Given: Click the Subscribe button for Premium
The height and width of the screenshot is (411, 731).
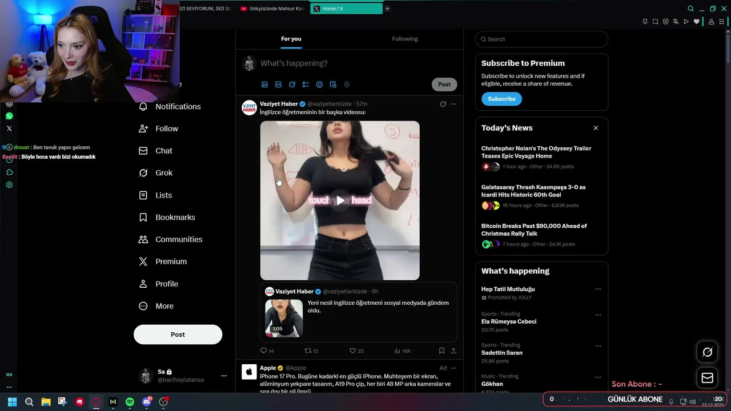Looking at the screenshot, I should point(501,99).
